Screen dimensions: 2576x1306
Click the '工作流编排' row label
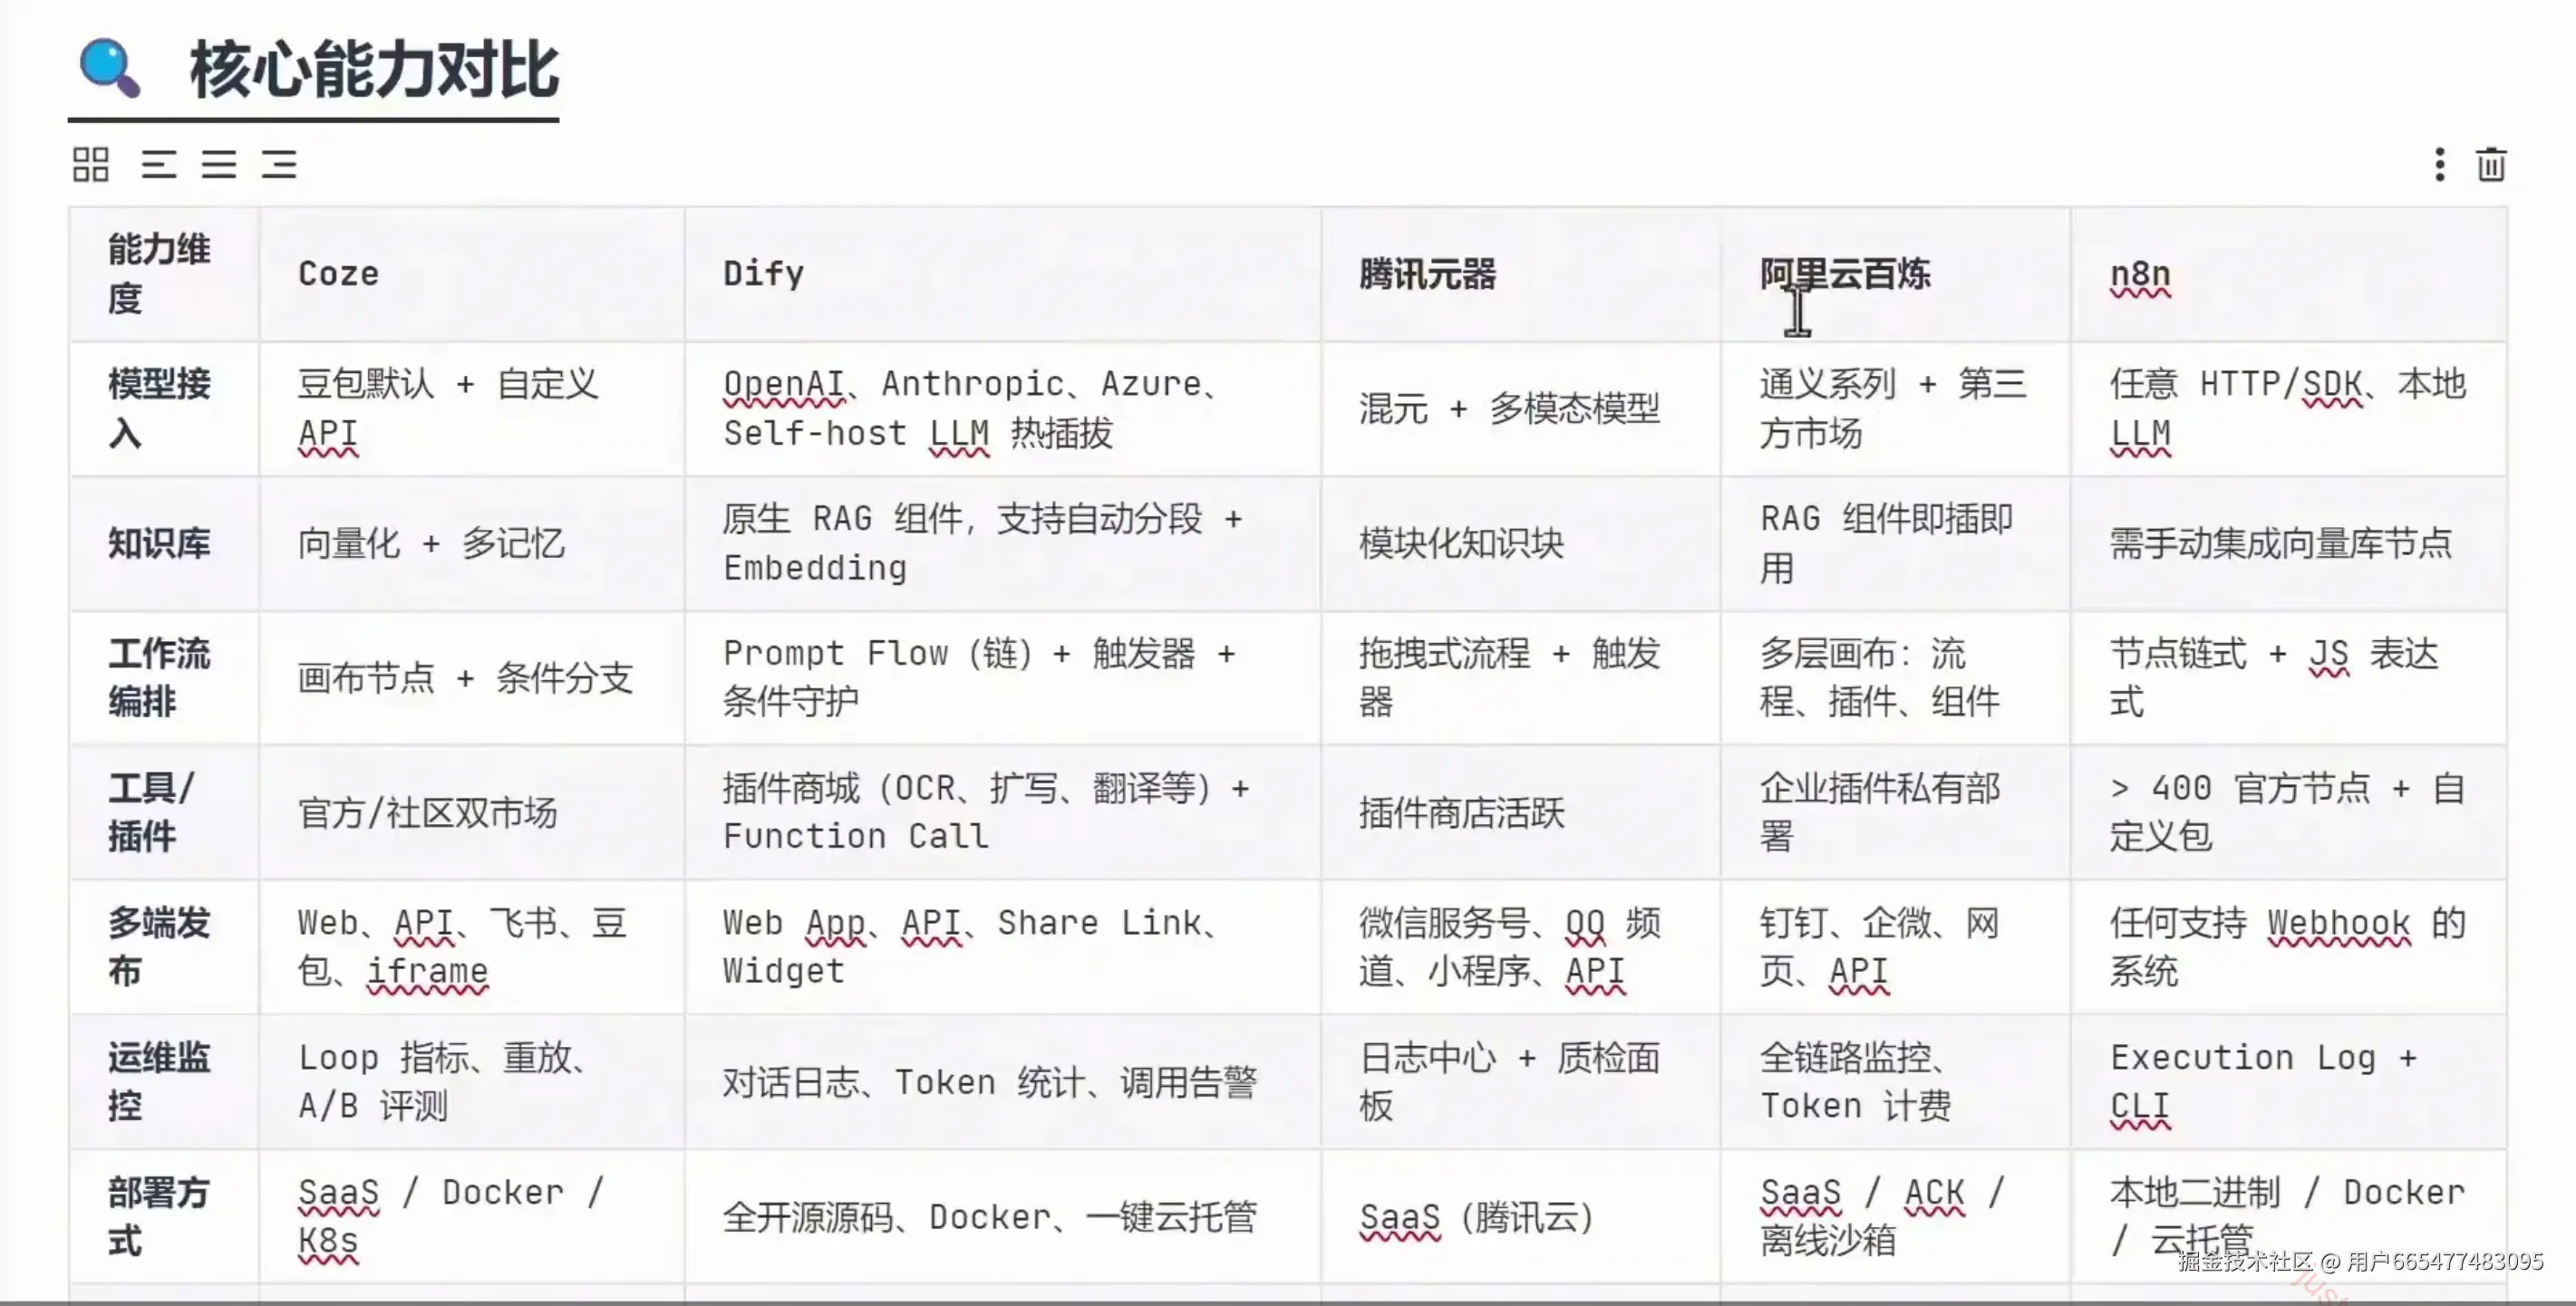[x=164, y=677]
